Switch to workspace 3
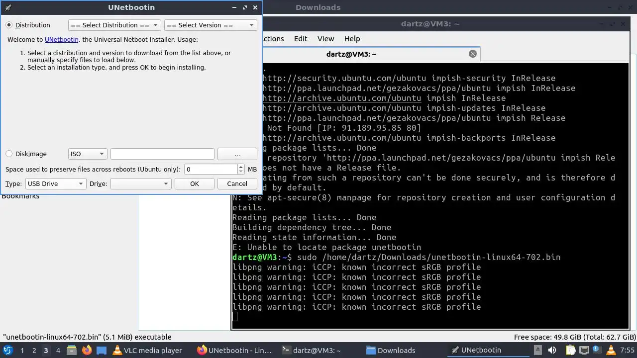 [46, 351]
